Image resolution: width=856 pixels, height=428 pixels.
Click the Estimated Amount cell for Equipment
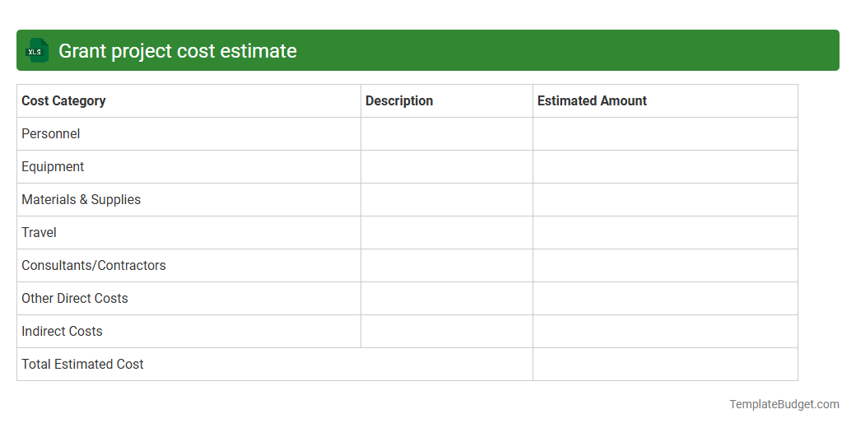tap(665, 166)
